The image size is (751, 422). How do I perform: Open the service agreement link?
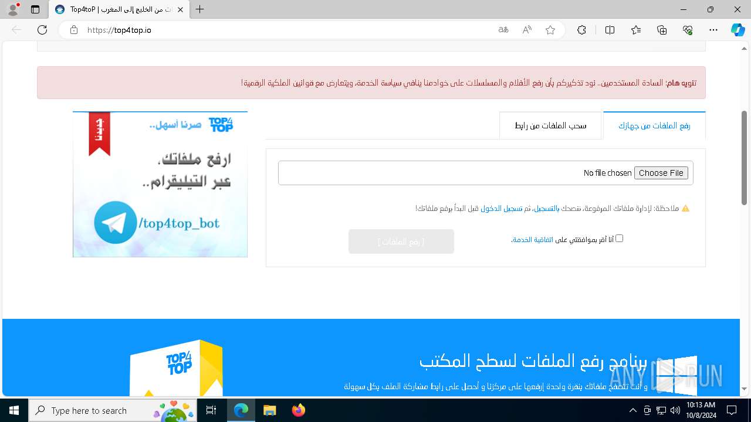coord(533,240)
